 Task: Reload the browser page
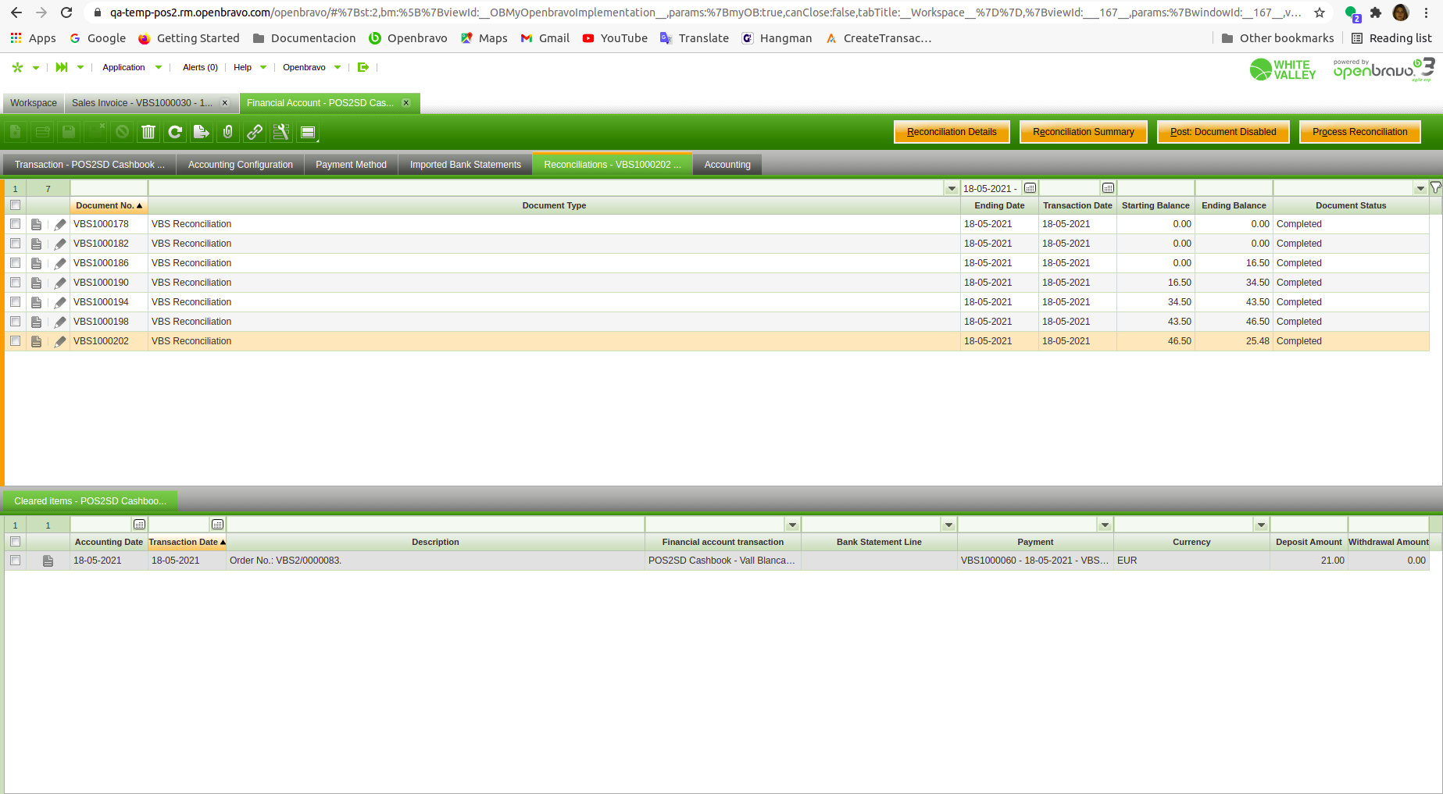click(x=66, y=12)
